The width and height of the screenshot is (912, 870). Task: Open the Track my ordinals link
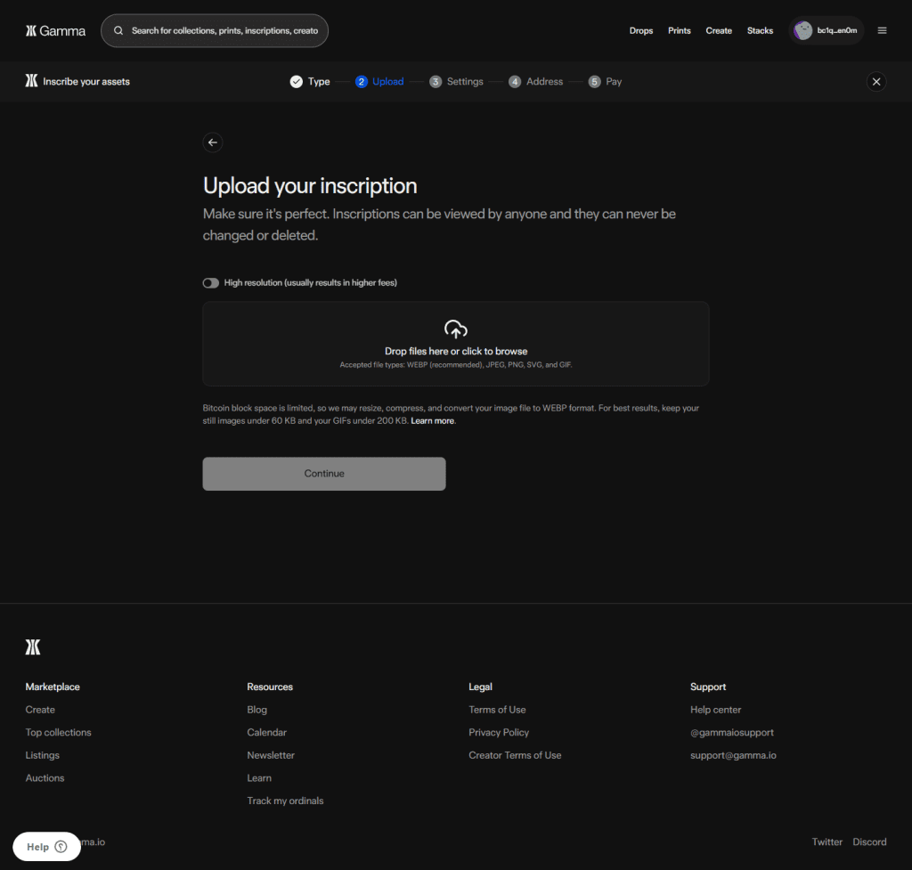pyautogui.click(x=285, y=801)
